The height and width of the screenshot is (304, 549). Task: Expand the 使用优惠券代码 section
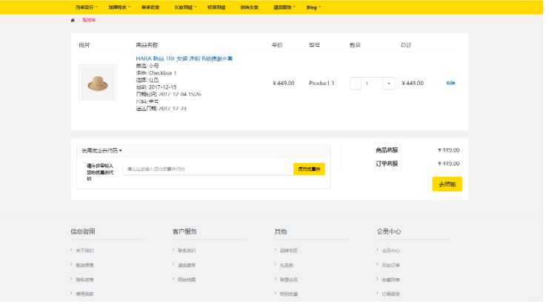pos(102,150)
